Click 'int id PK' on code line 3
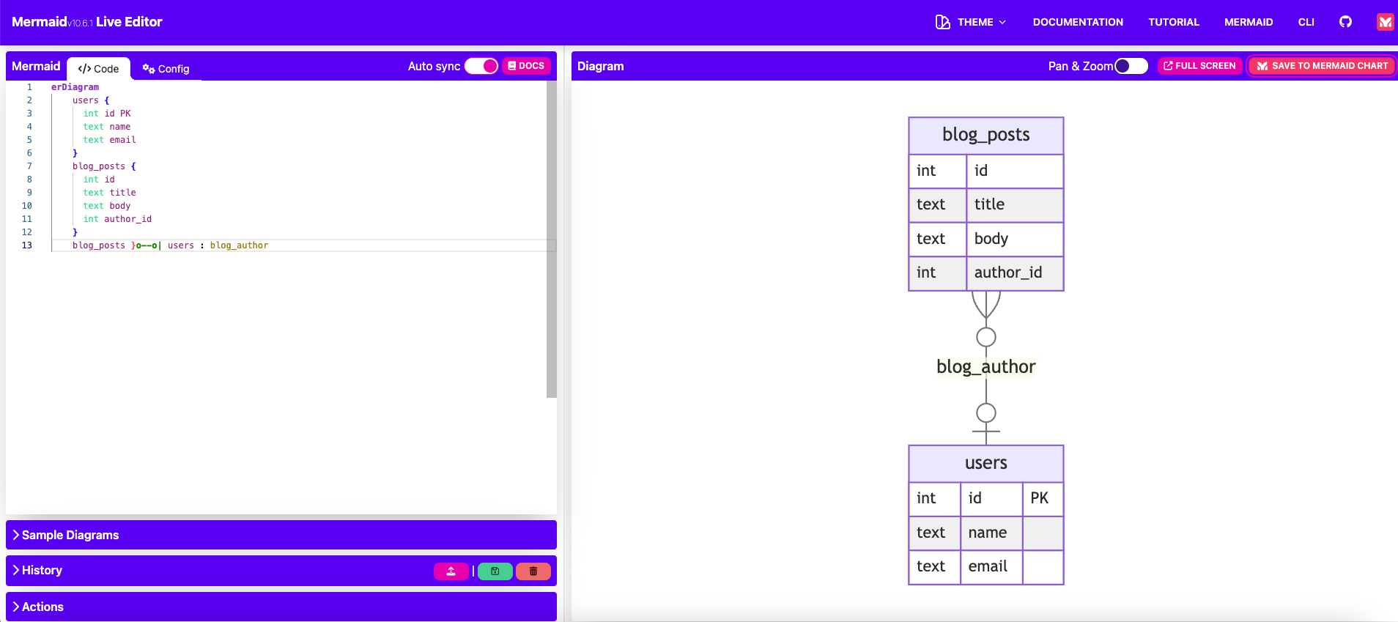Viewport: 1398px width, 622px height. 107,114
